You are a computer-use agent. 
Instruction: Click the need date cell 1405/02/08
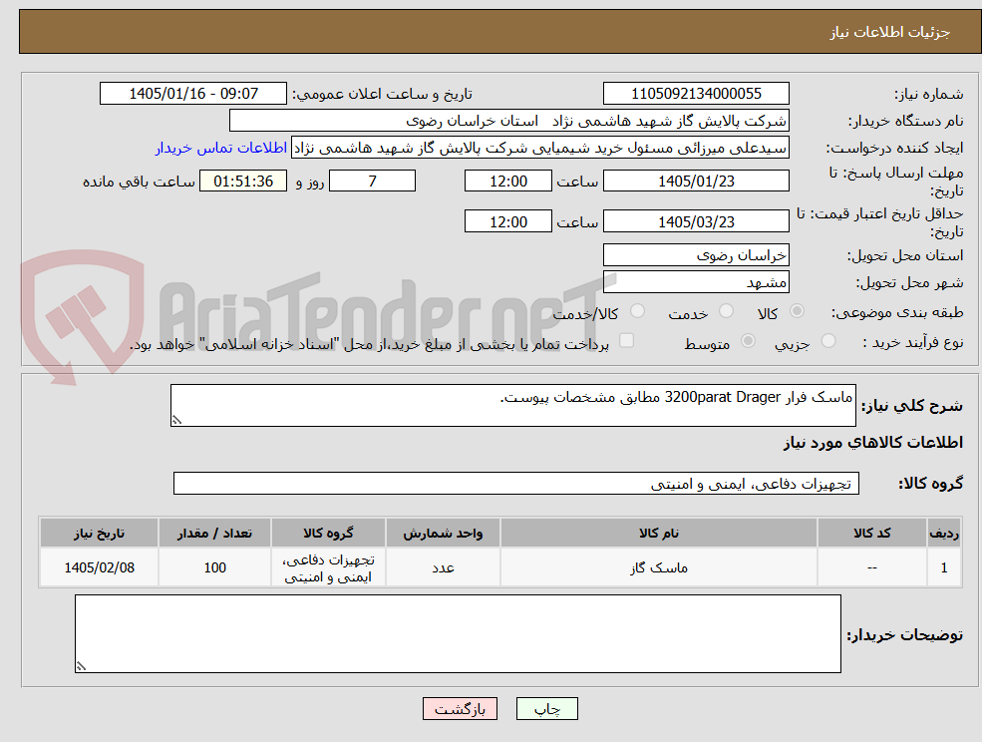[99, 567]
